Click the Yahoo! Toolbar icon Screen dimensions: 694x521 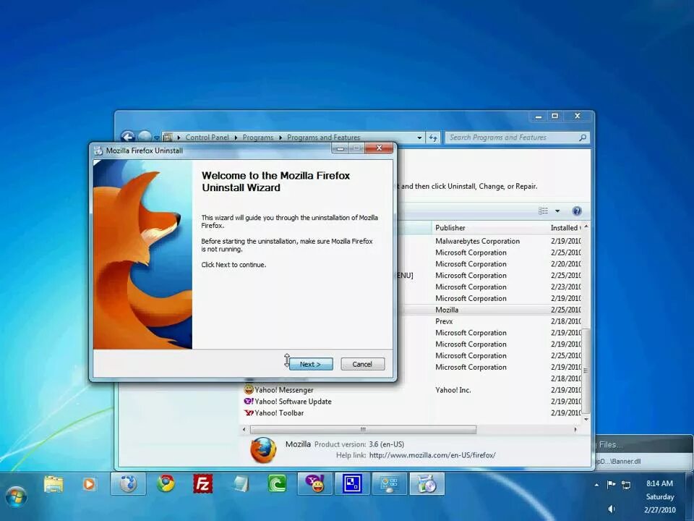point(249,413)
